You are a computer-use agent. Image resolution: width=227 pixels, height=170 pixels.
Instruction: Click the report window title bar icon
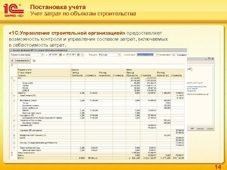point(11,50)
